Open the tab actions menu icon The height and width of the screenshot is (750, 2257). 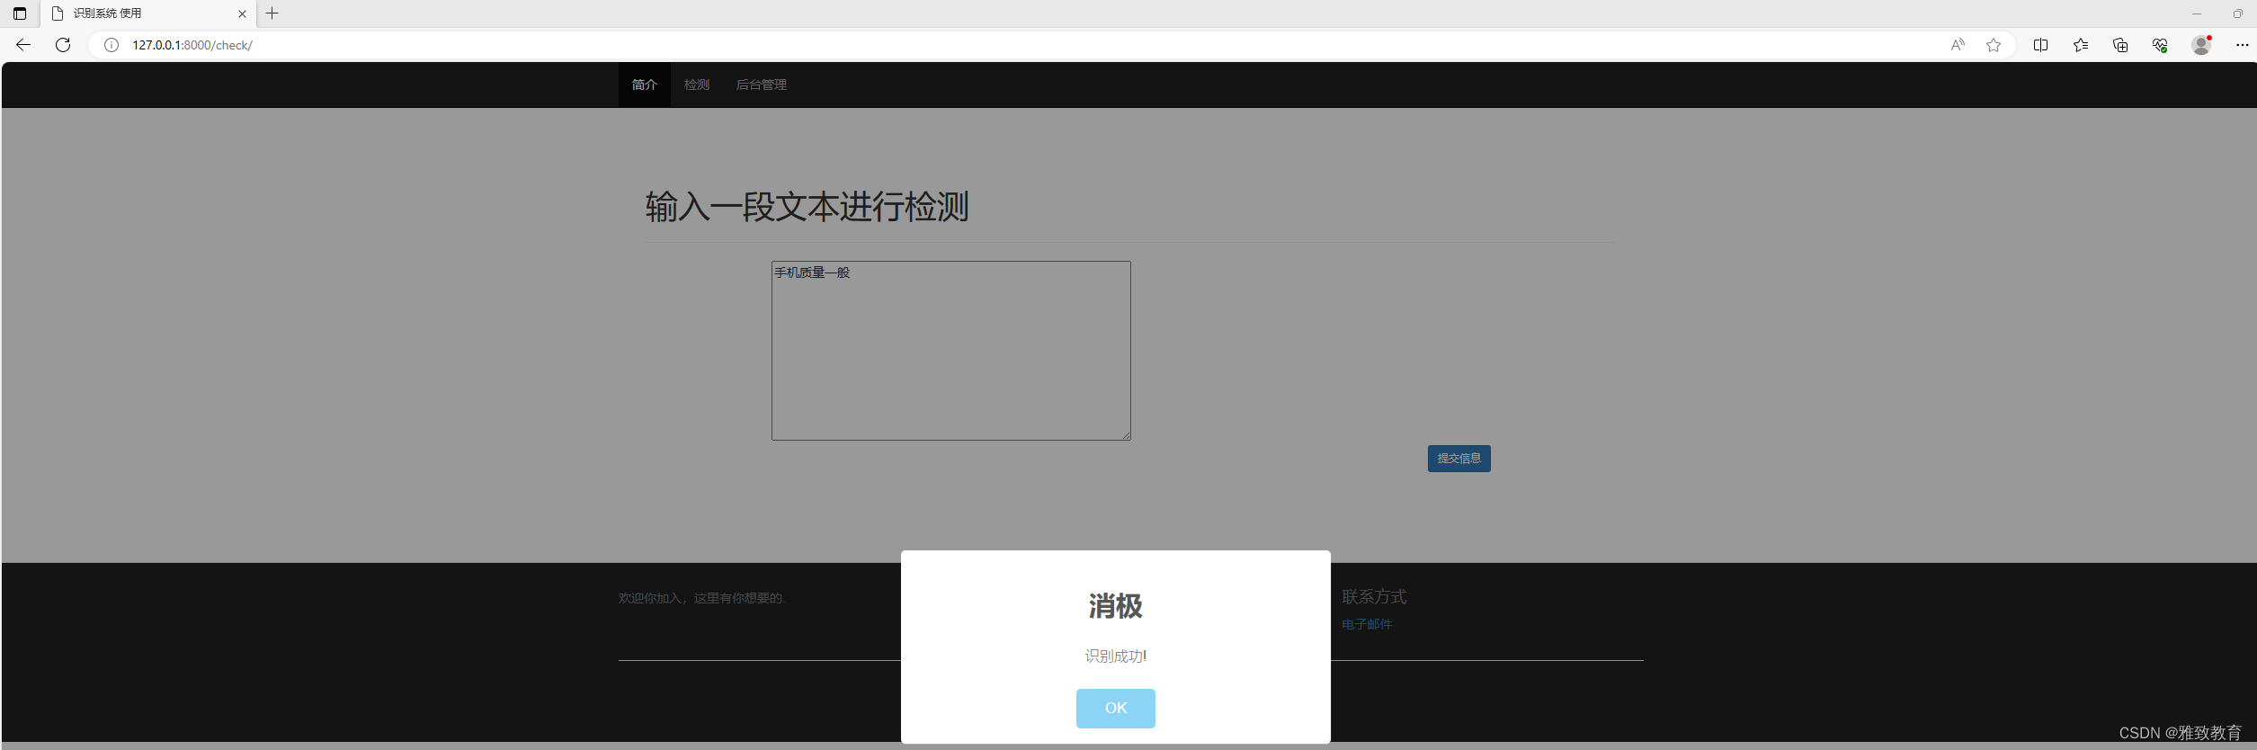click(20, 13)
